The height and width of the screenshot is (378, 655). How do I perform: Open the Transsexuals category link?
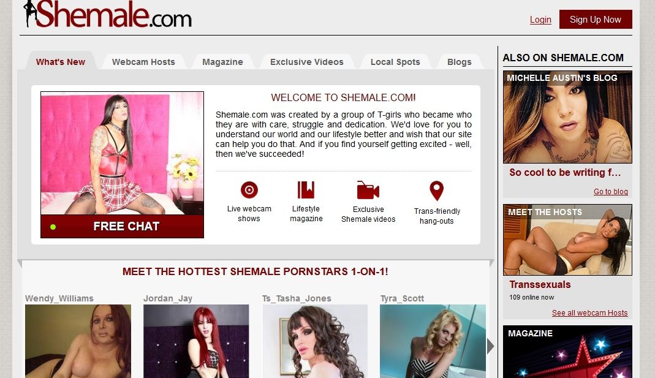click(x=540, y=284)
